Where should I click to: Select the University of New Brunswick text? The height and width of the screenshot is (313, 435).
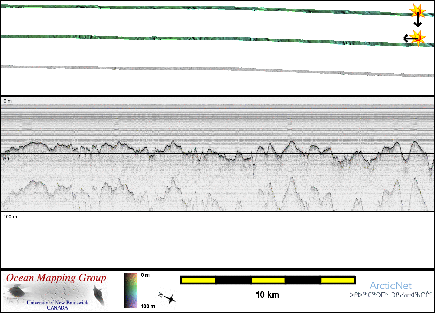(57, 303)
